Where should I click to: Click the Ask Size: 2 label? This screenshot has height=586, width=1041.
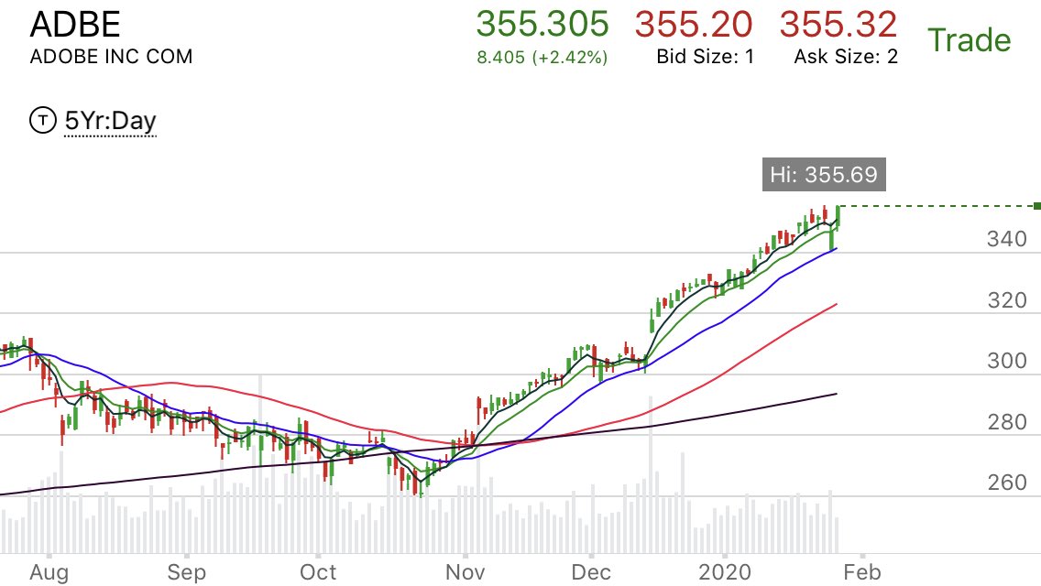pos(846,57)
